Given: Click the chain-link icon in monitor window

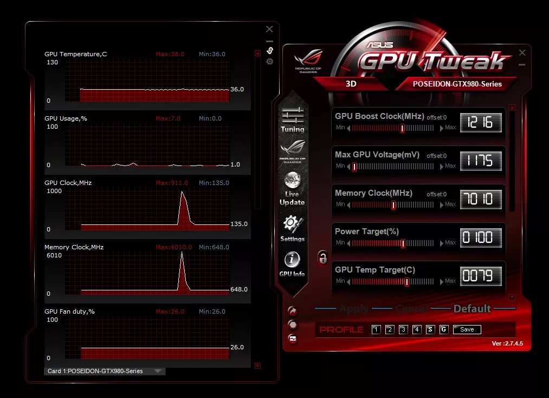Looking at the screenshot, I should [x=269, y=51].
